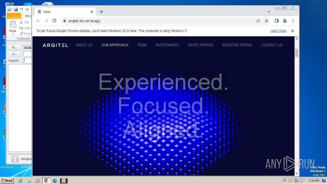Click the Cc input field

point(27,54)
